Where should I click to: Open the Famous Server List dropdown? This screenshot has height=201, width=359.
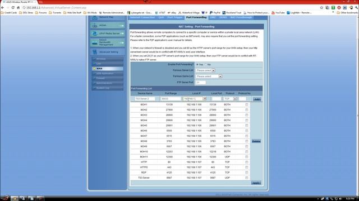click(205, 70)
